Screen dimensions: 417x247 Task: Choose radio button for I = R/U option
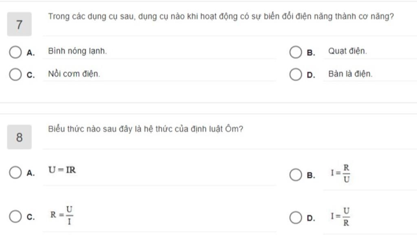pyautogui.click(x=295, y=175)
